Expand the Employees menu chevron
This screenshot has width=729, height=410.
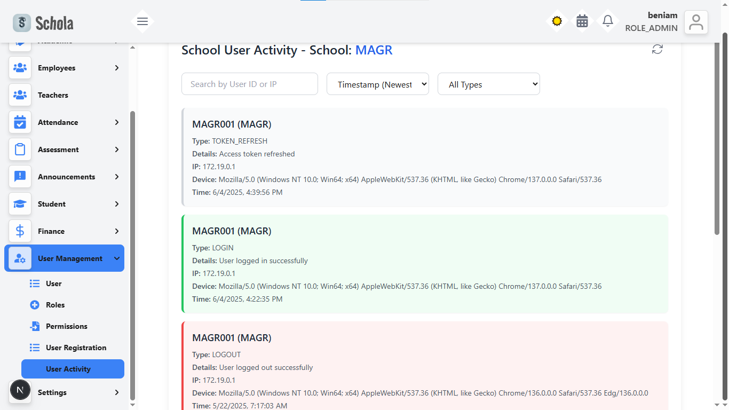click(x=117, y=68)
